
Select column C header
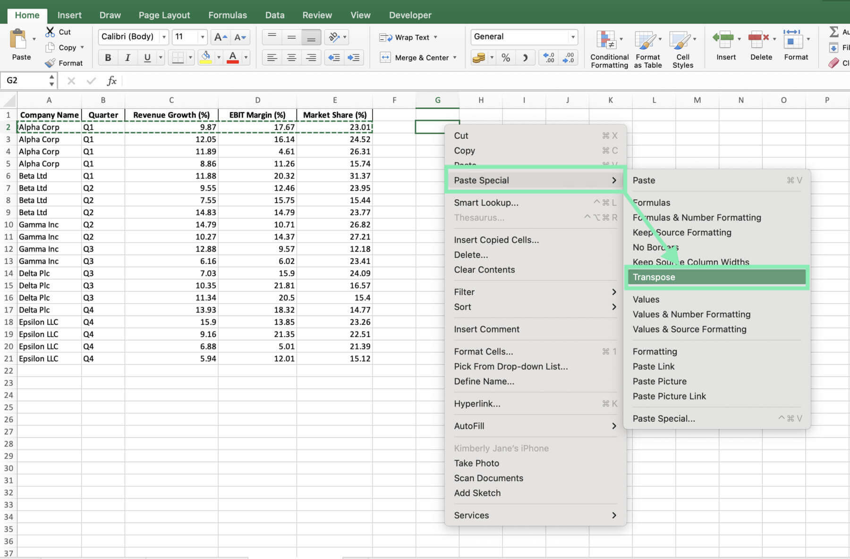[x=171, y=100]
